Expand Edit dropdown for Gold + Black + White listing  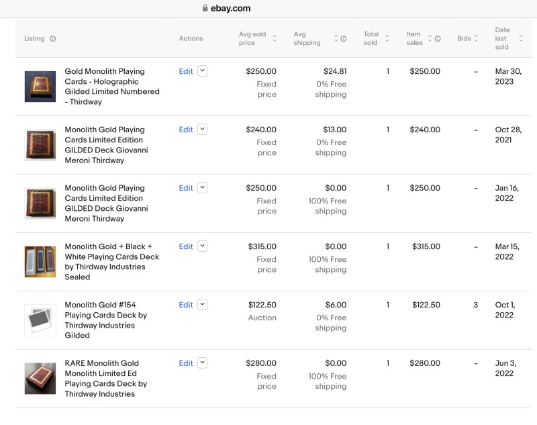click(203, 246)
